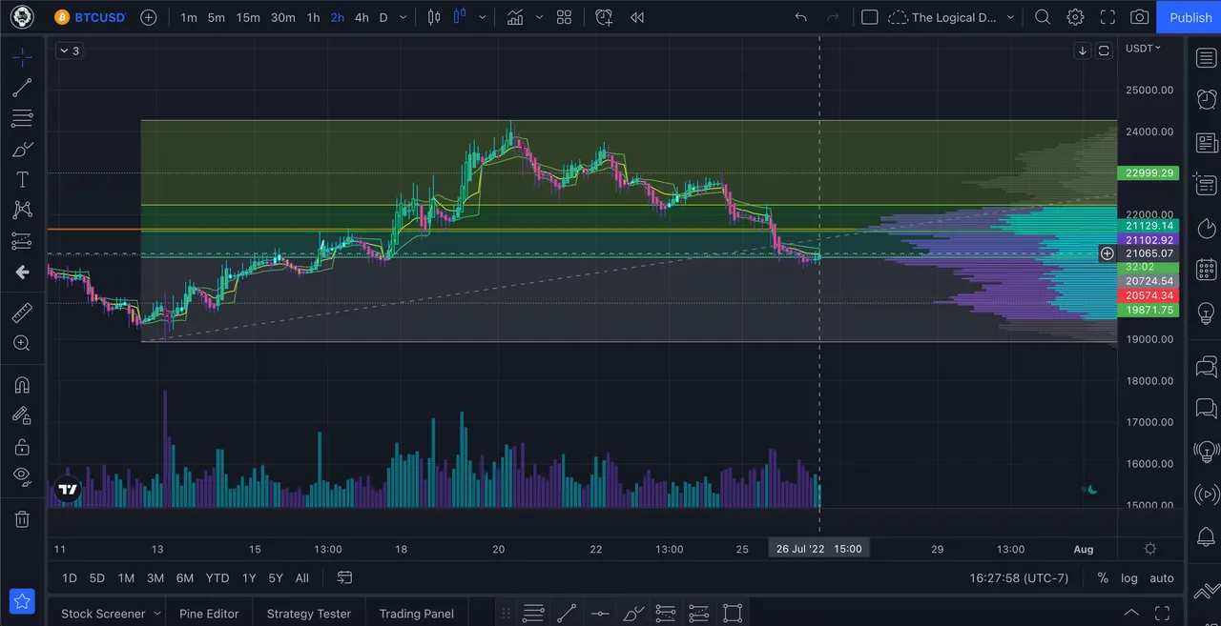Enter fullscreen mode from top bar
1221x626 pixels.
1107,17
